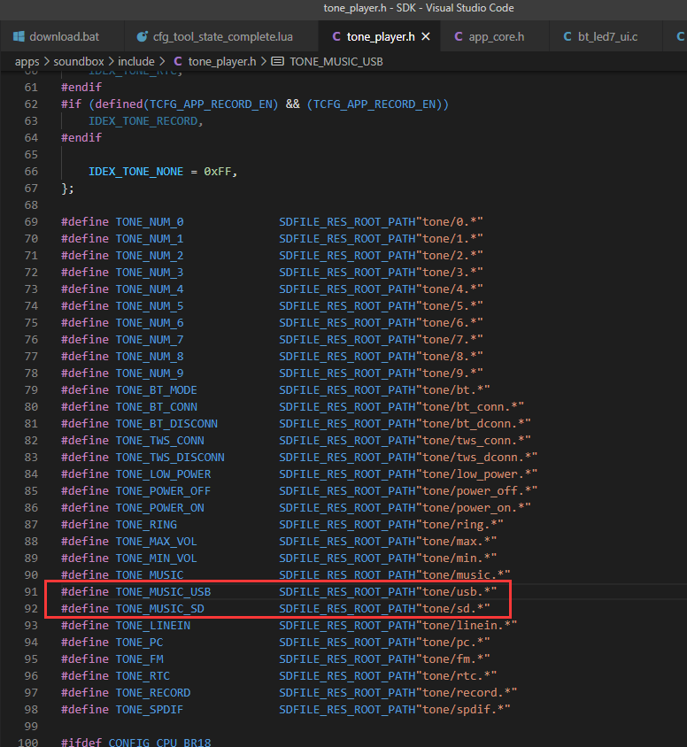Click the 'TONE_MAX_VOL' macro name

coord(157,542)
